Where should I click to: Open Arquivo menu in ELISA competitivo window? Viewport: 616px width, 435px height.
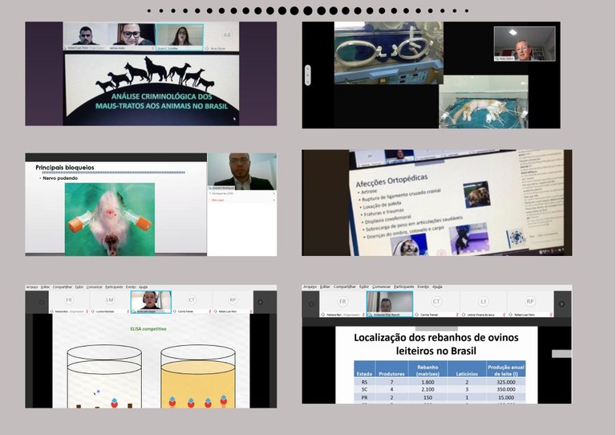(x=31, y=287)
